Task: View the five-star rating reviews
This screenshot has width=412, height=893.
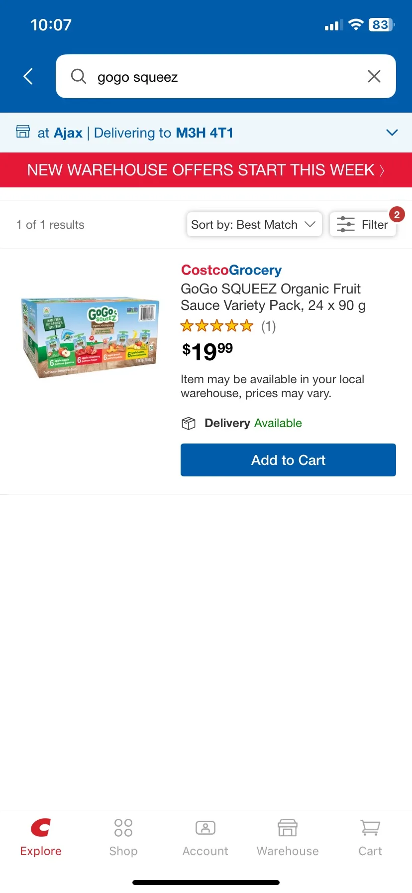Action: pyautogui.click(x=228, y=326)
